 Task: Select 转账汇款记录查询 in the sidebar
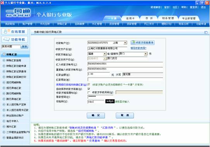(x=16, y=72)
